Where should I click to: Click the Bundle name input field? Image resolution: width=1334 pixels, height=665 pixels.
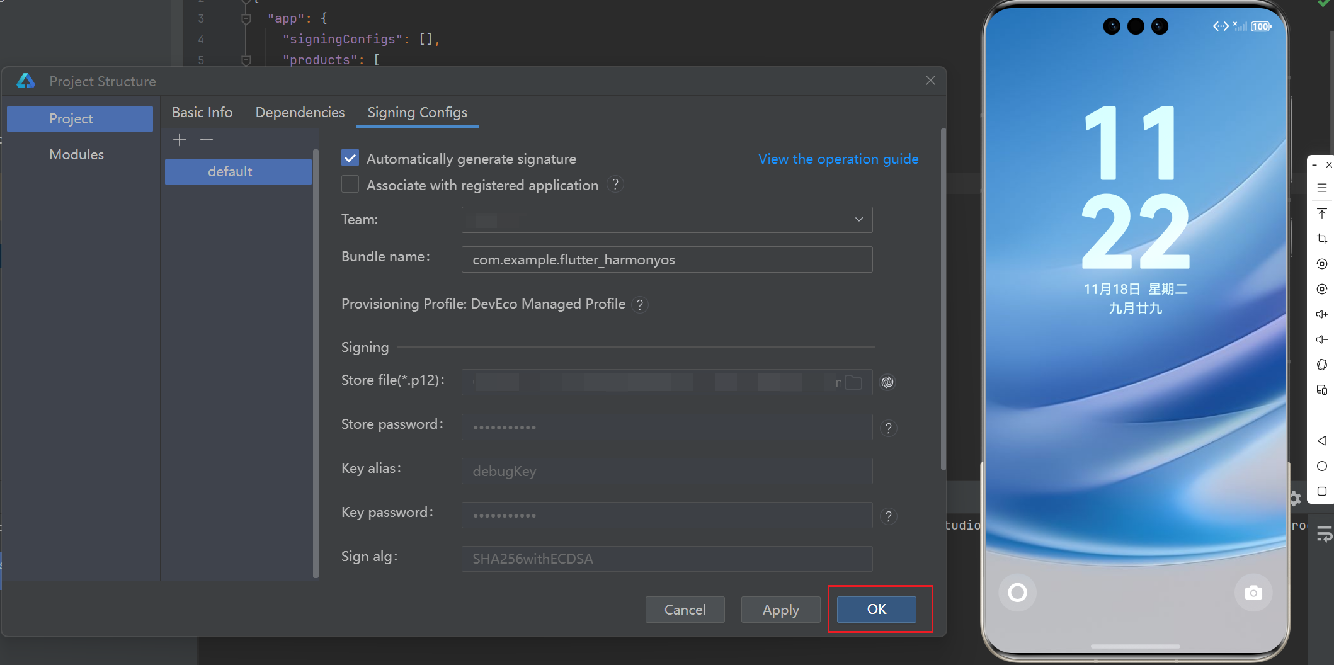[666, 259]
